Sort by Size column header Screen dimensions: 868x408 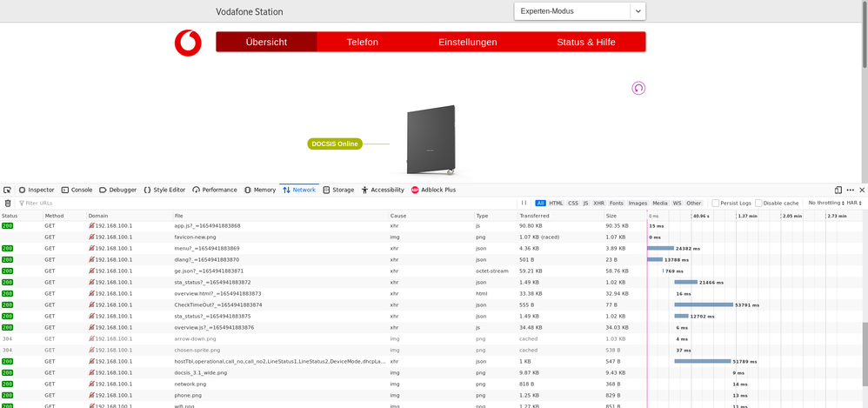[625, 216]
